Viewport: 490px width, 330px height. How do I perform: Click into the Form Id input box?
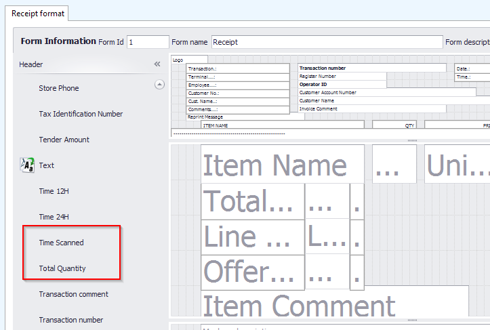click(148, 42)
